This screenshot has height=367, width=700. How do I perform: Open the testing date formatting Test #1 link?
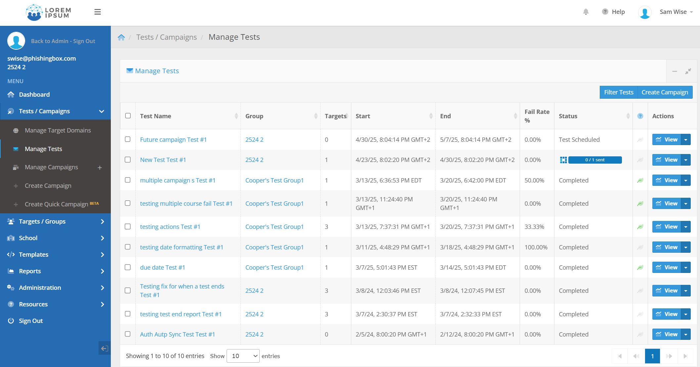pos(182,247)
